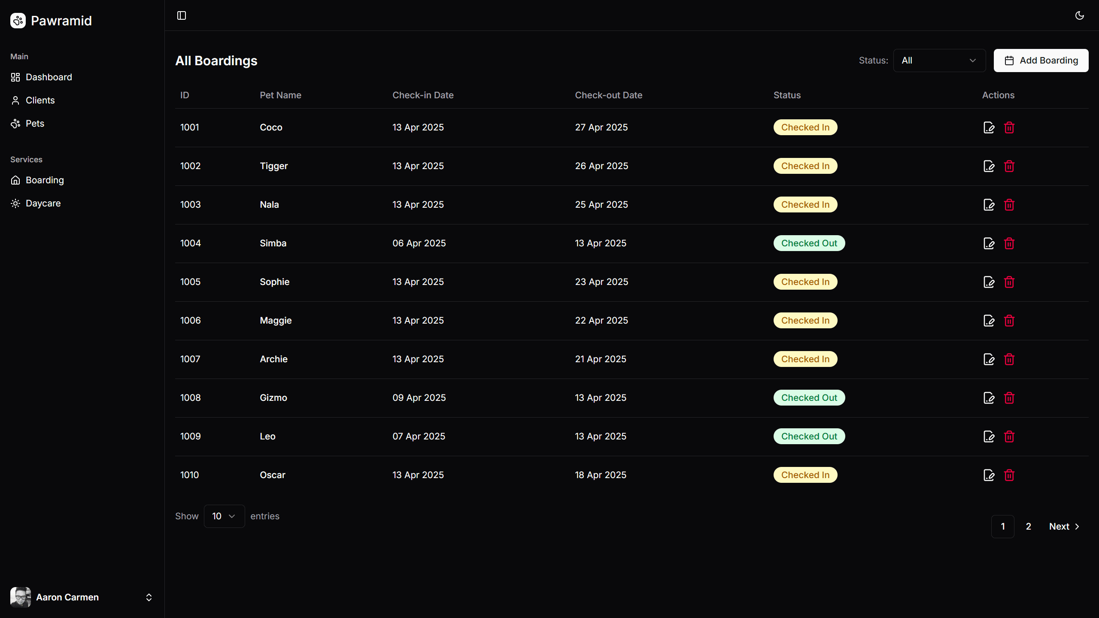1099x618 pixels.
Task: Click the ID column header
Action: pyautogui.click(x=185, y=95)
